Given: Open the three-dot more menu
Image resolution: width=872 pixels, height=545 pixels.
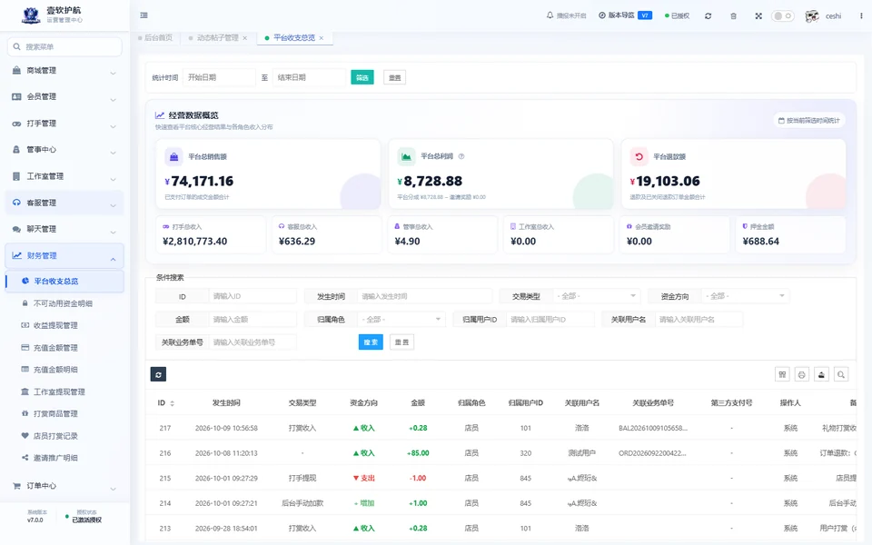Looking at the screenshot, I should pos(861,15).
